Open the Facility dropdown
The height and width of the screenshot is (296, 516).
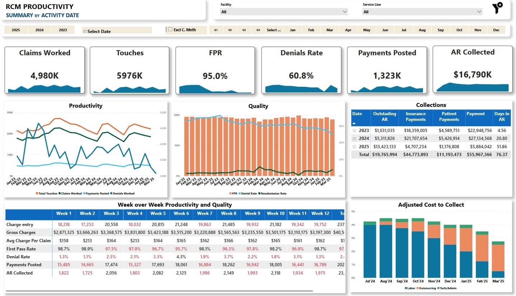click(x=284, y=12)
